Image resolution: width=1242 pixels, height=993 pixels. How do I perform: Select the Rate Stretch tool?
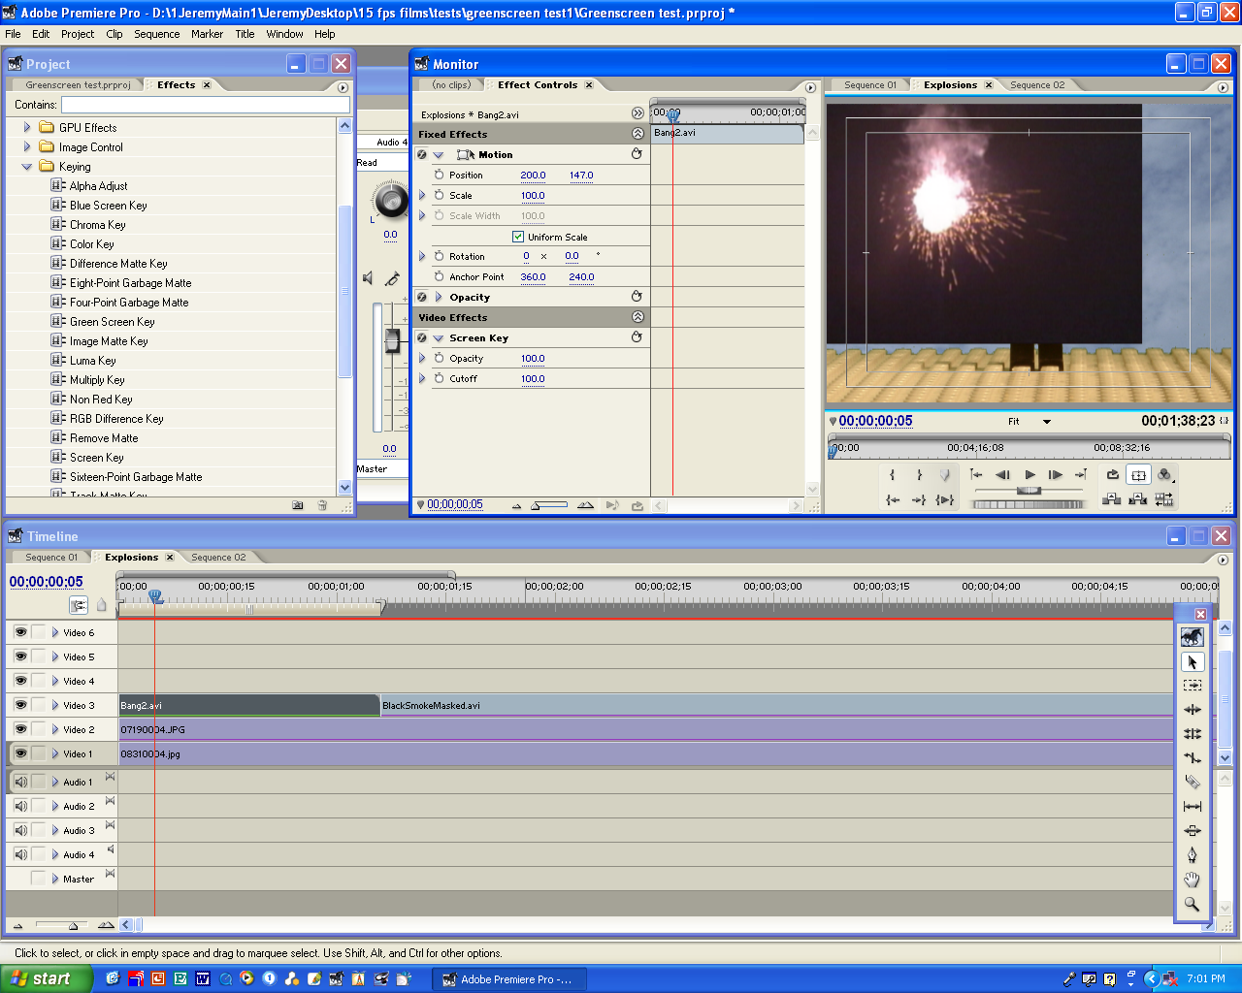coord(1193,758)
